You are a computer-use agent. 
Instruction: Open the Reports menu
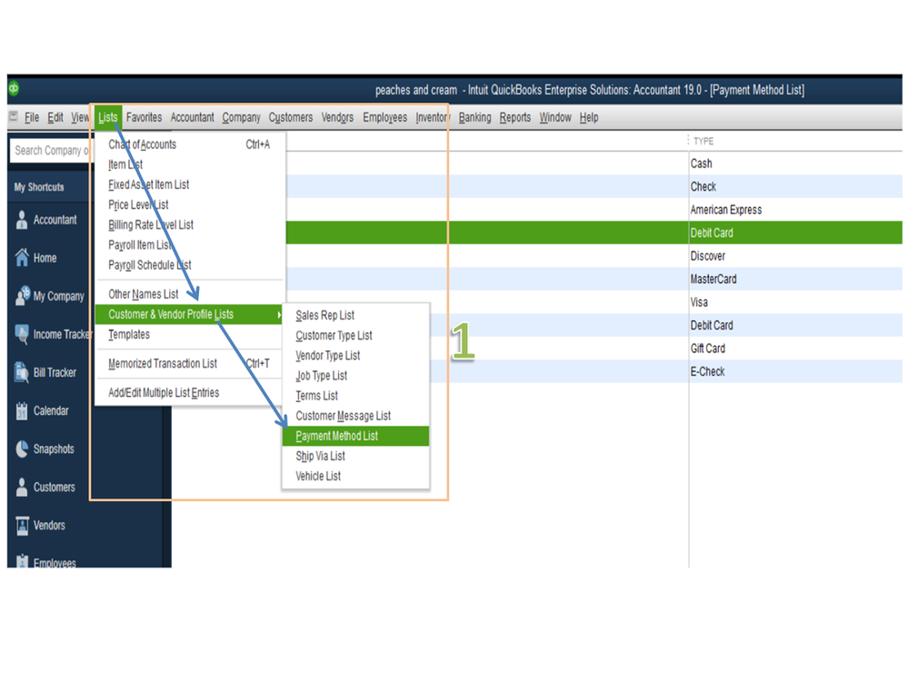pos(515,117)
